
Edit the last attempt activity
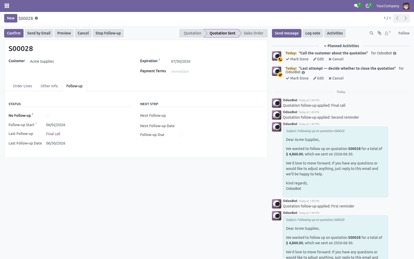(x=319, y=78)
